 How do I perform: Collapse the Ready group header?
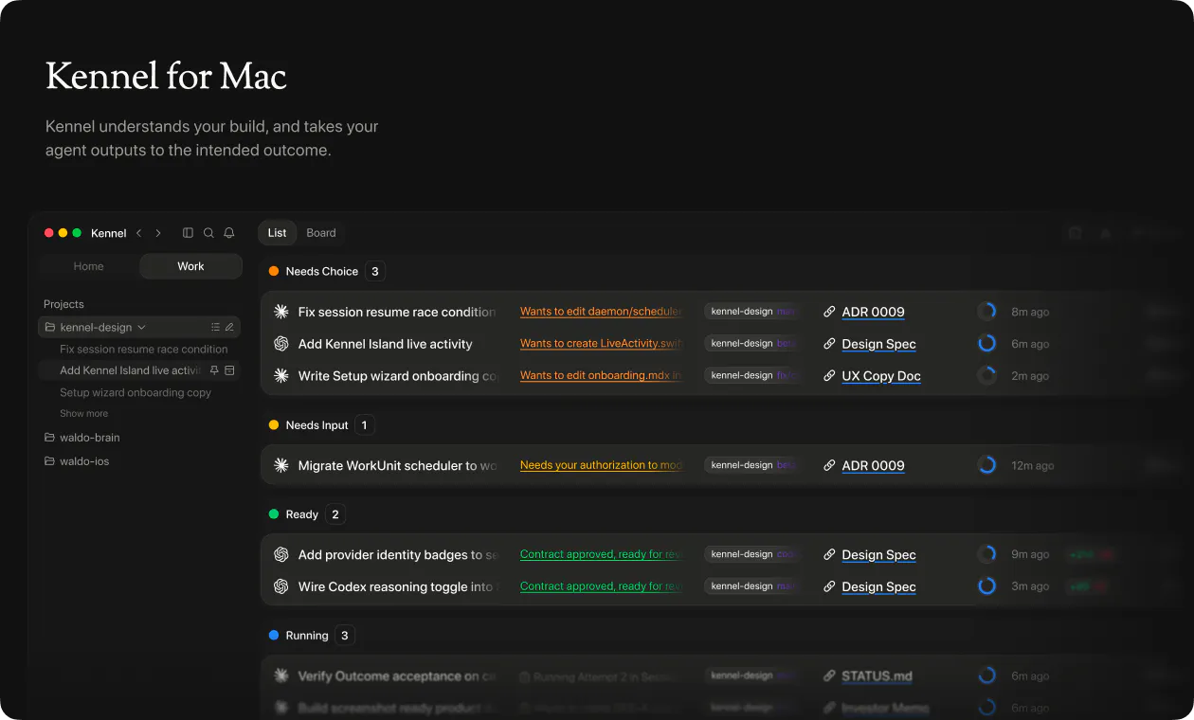coord(302,514)
